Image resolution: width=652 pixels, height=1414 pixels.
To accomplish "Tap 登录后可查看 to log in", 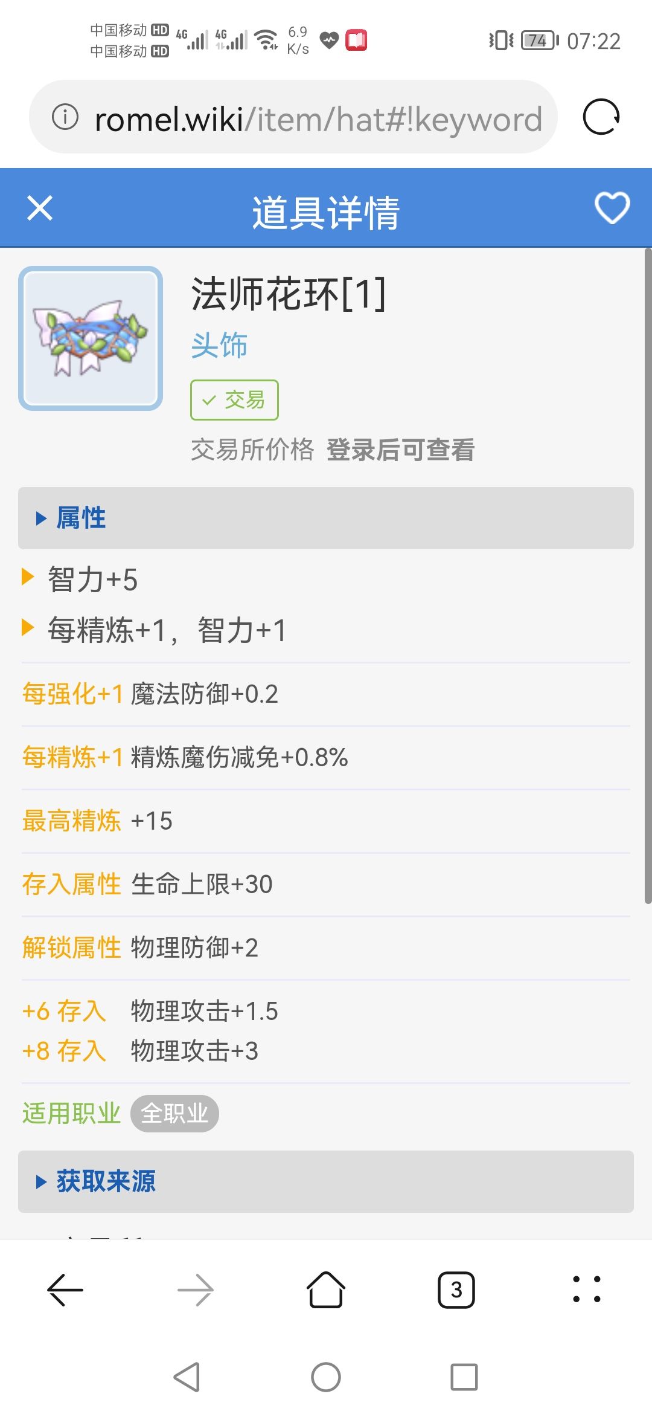I will click(400, 450).
